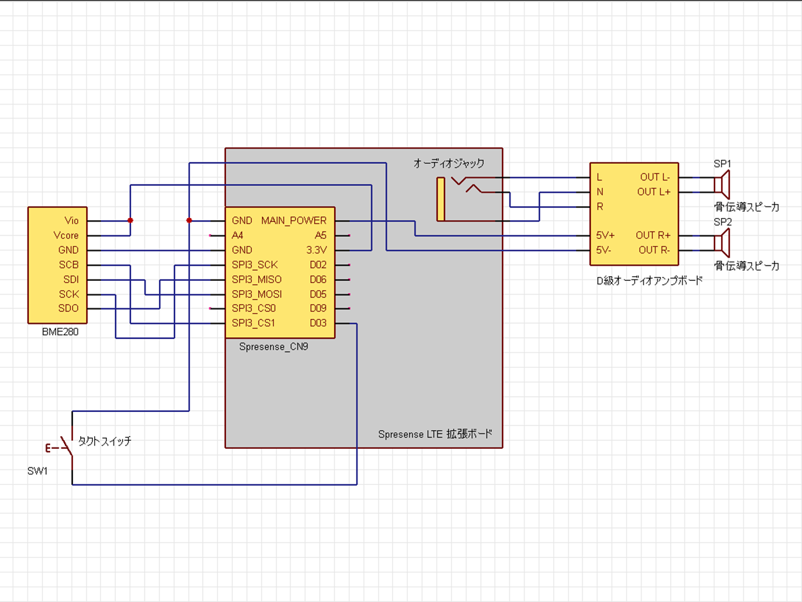Click the MAIN_POWER pin label

[294, 221]
